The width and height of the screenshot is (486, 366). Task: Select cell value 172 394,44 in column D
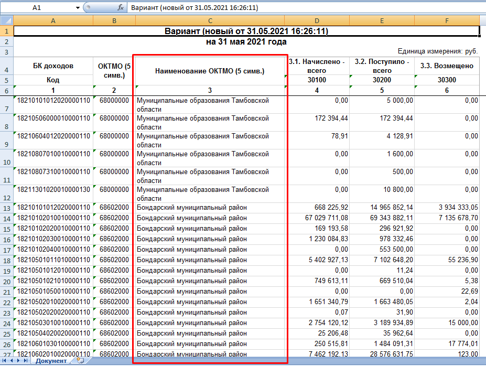click(317, 122)
